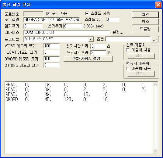Image resolution: width=163 pixels, height=158 pixels.
Task: Enable 이중화 사용 under 컴퓨터 이중화
Action: click(128, 69)
